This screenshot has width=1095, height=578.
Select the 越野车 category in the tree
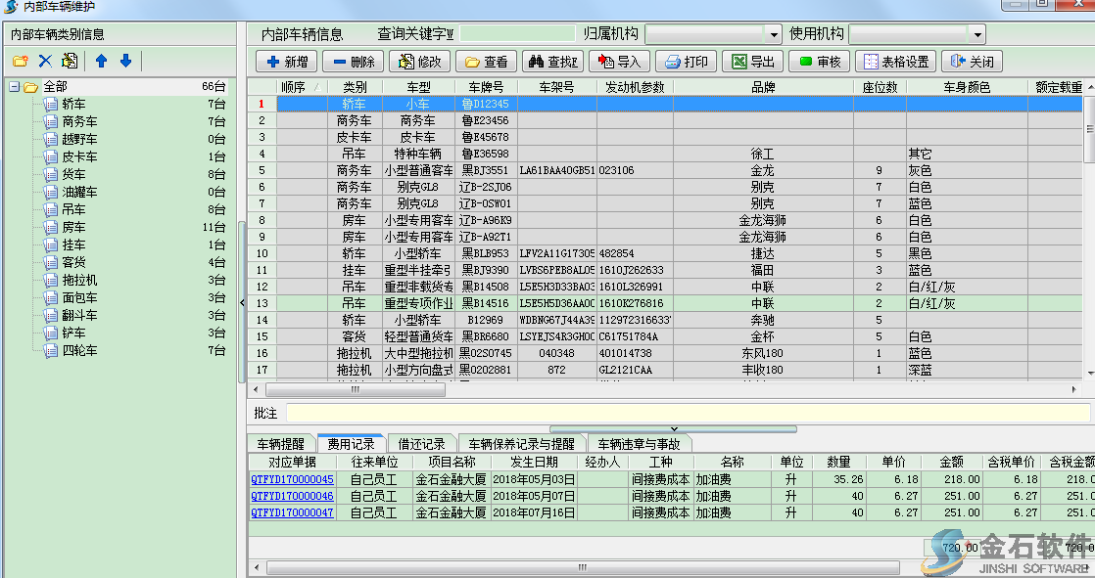click(78, 139)
